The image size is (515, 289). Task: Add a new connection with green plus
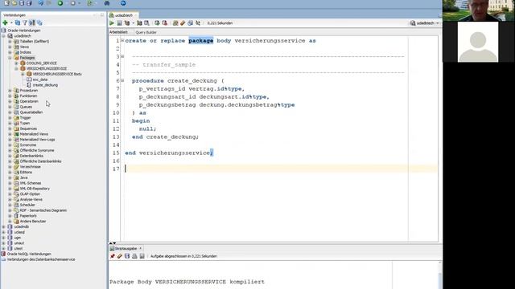click(x=5, y=22)
